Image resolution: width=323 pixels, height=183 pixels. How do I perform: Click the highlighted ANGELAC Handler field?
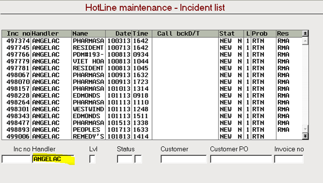53,159
